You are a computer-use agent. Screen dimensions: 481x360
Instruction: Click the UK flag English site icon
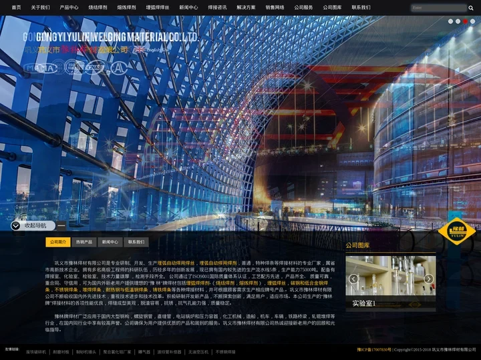point(140,49)
